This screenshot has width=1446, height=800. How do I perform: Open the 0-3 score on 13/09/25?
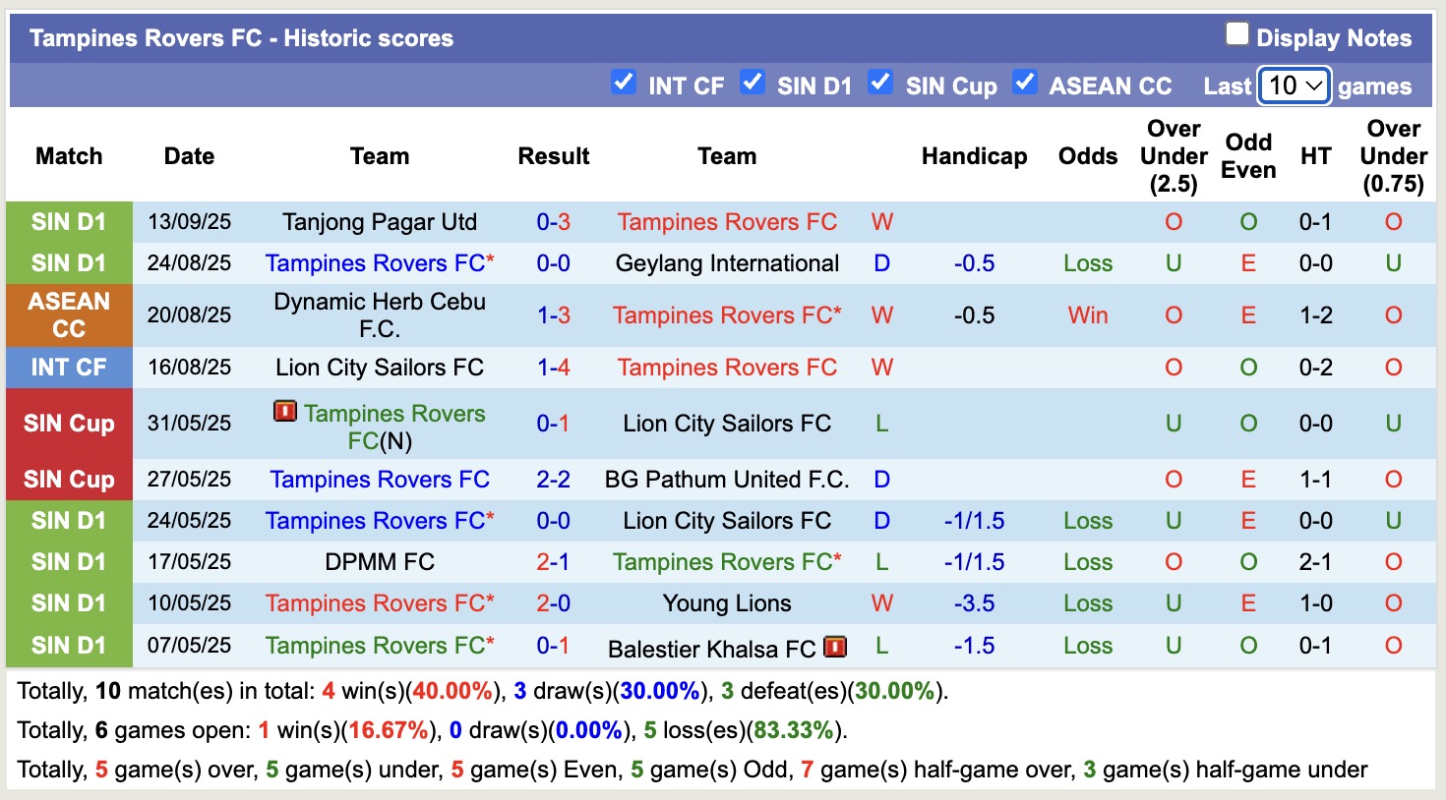click(x=554, y=222)
